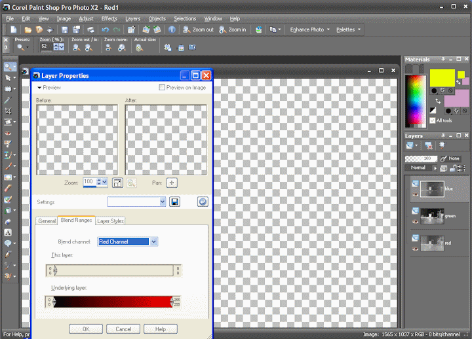Toggle the All tools checkbox in Materials
The image size is (472, 339).
[x=433, y=120]
